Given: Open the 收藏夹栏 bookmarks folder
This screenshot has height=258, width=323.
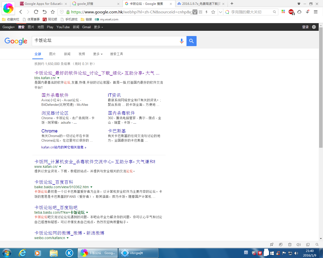Looking at the screenshot, I should tap(11, 19).
